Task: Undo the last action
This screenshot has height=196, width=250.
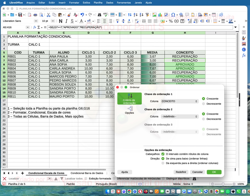Action: pyautogui.click(x=82, y=15)
